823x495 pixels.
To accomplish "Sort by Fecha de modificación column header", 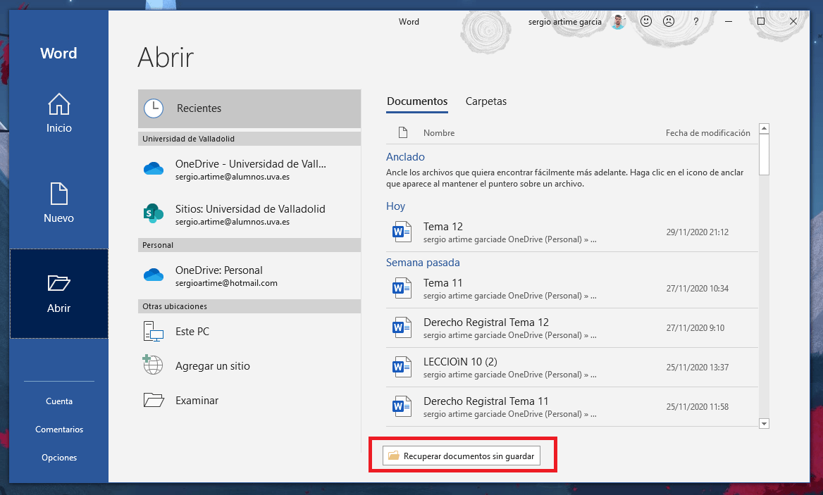I will point(707,133).
